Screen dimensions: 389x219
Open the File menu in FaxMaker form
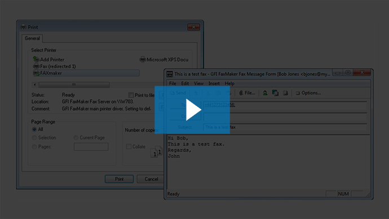pos(173,83)
